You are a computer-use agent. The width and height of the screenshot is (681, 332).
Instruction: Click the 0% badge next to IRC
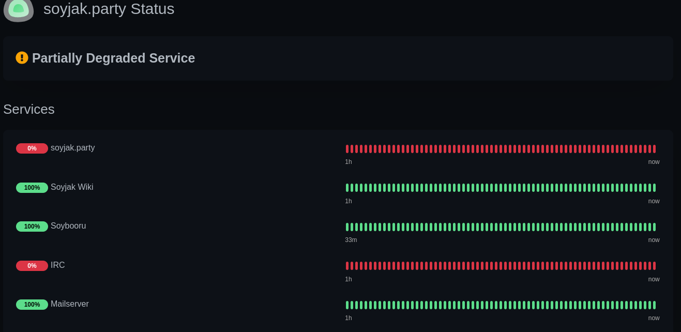pos(32,266)
